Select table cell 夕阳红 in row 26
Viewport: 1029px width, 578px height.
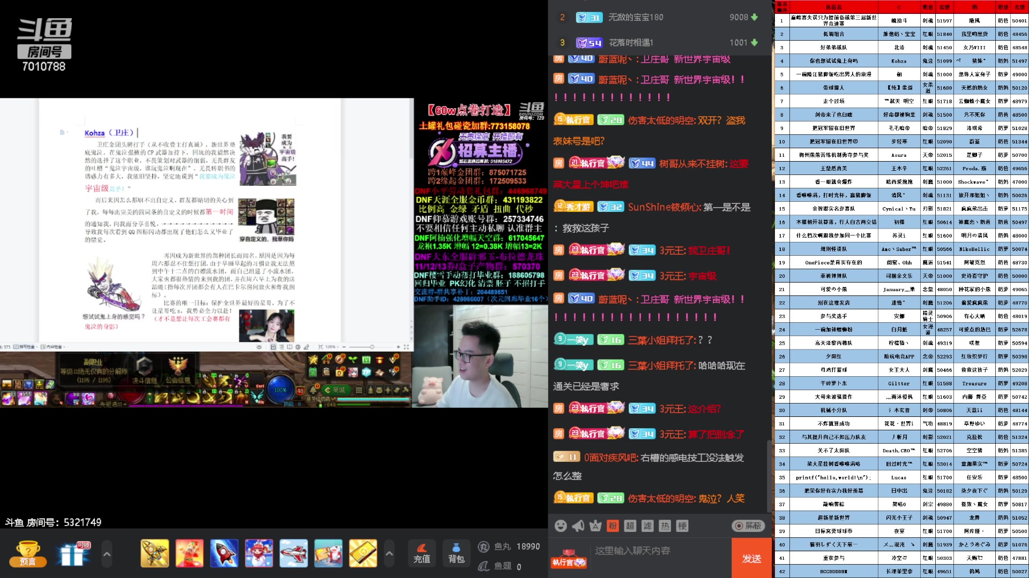[x=833, y=356]
